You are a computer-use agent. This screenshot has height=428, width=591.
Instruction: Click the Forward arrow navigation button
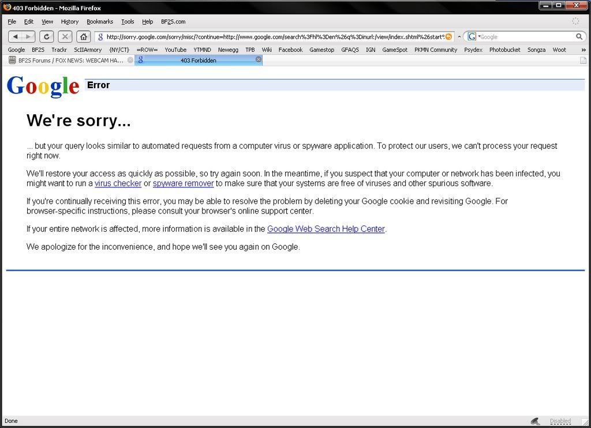coord(29,36)
